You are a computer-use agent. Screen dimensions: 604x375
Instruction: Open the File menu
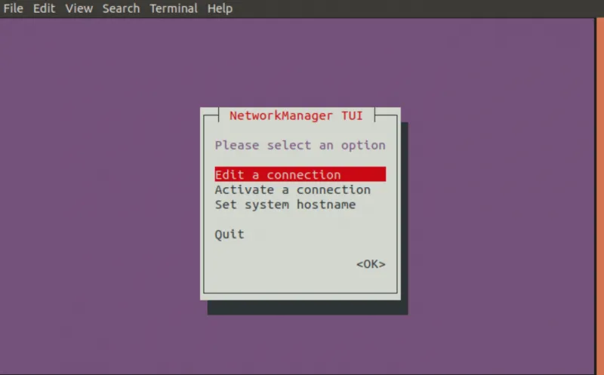pyautogui.click(x=13, y=8)
